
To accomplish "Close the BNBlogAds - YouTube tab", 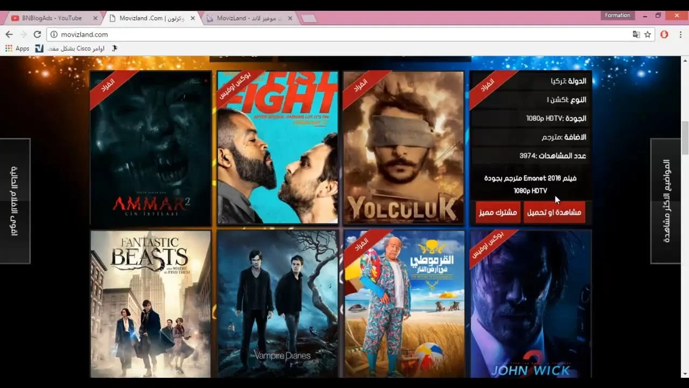I will (x=95, y=18).
